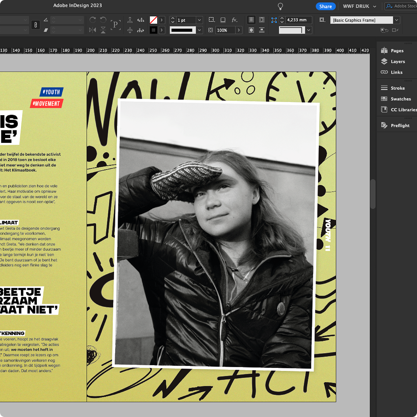The image size is (417, 417).
Task: Click the lightbulb Discover icon
Action: coord(280,6)
